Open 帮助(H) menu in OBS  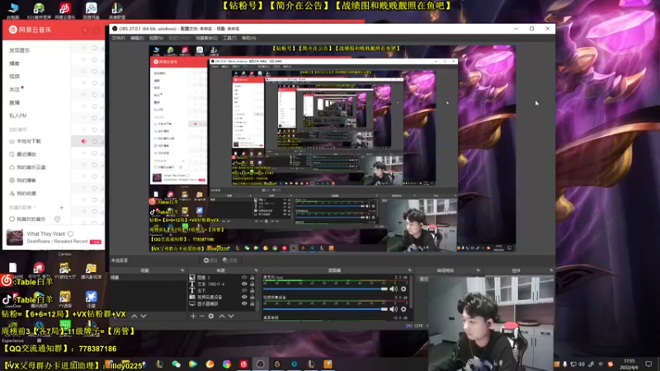tap(249, 38)
